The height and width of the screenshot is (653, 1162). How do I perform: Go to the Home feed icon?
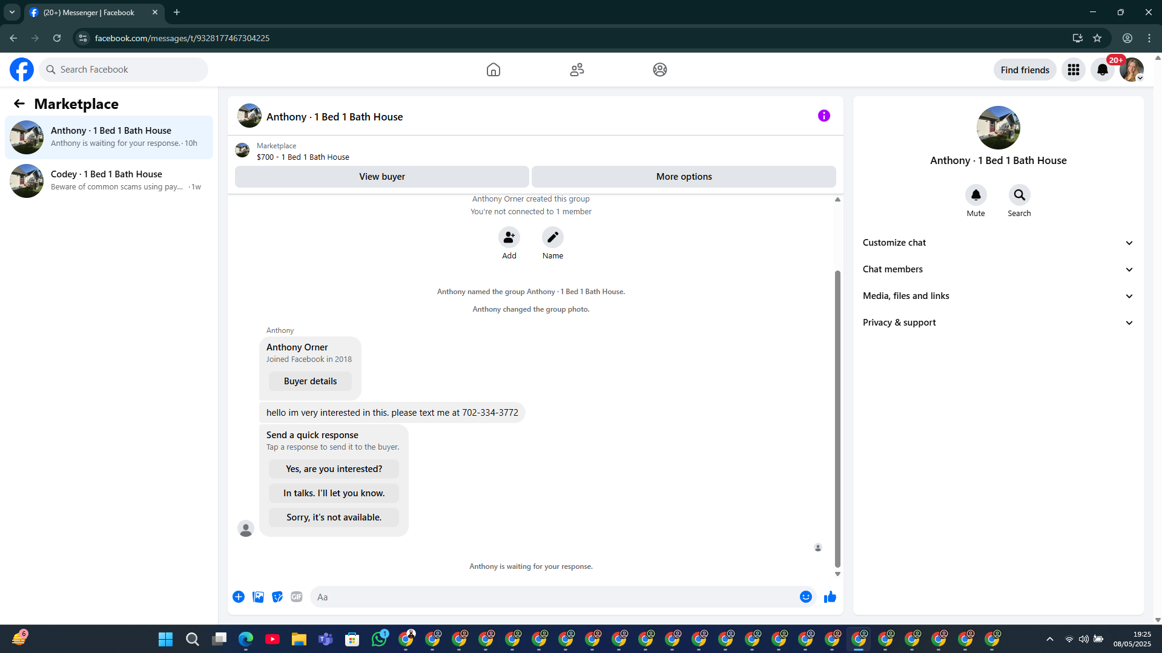coord(494,70)
